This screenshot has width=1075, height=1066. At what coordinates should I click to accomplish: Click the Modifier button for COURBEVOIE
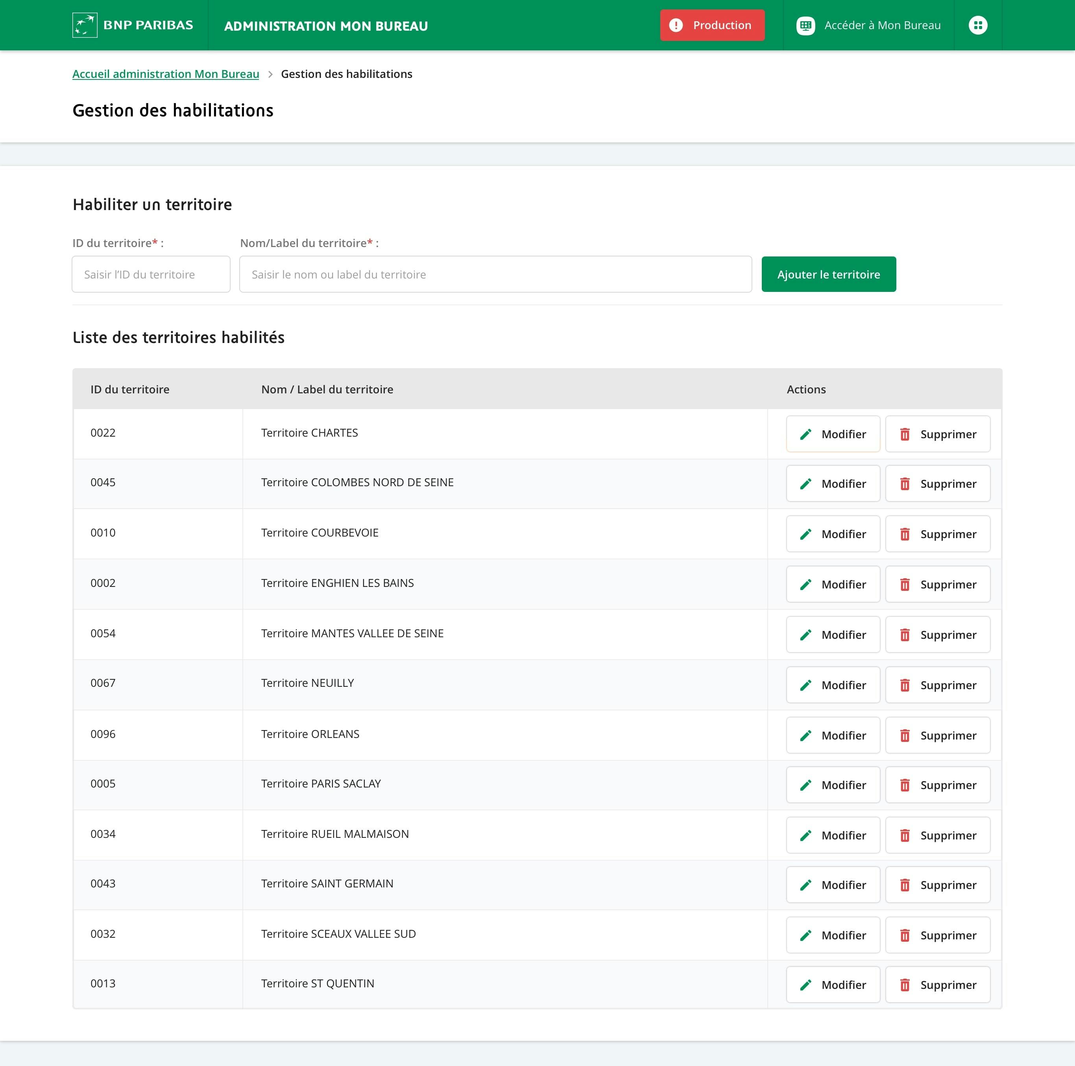(x=831, y=533)
